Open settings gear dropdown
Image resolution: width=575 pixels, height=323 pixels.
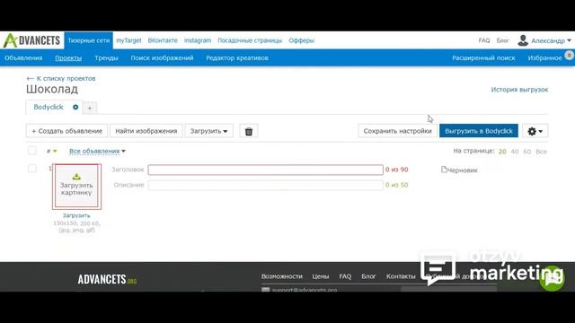(x=535, y=131)
